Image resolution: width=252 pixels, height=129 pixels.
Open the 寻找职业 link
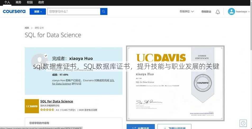coord(206,12)
